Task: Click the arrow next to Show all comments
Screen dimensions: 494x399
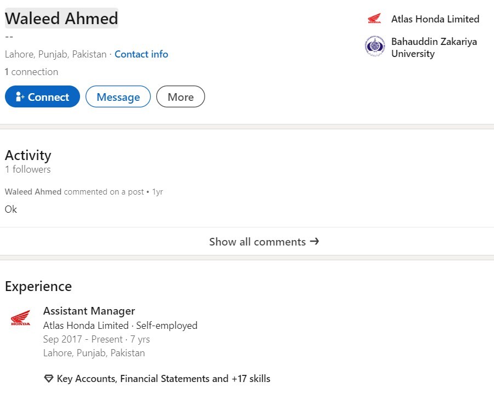Action: click(x=314, y=242)
